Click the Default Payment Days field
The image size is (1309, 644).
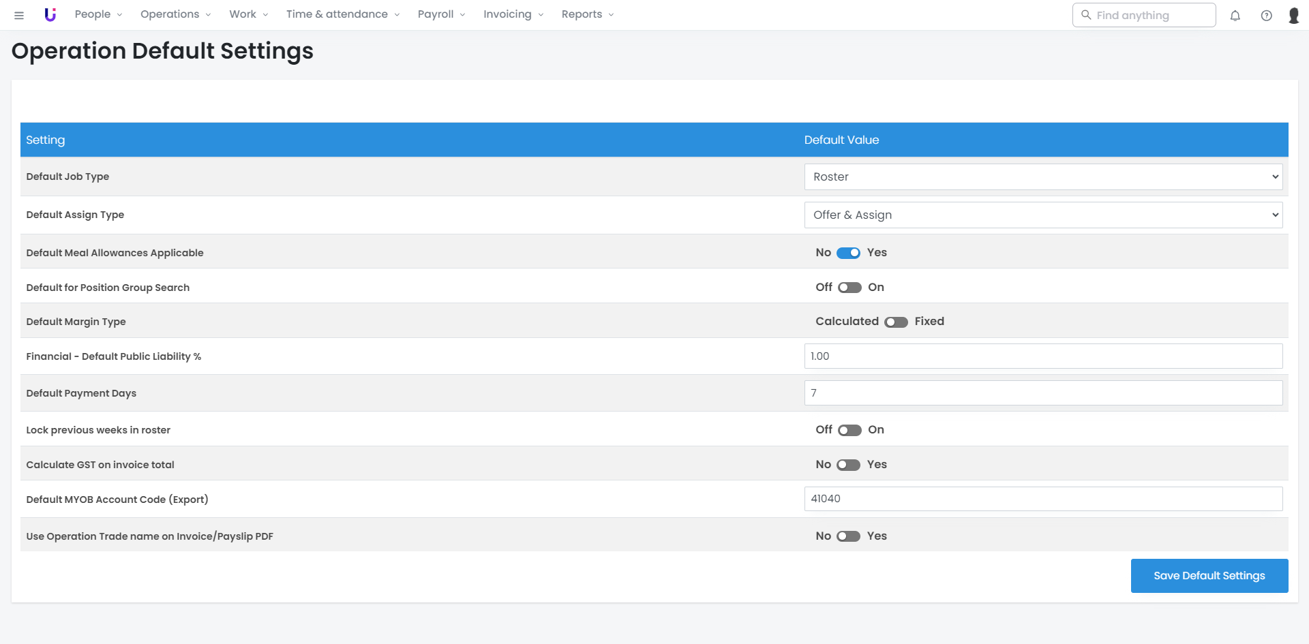[1042, 393]
